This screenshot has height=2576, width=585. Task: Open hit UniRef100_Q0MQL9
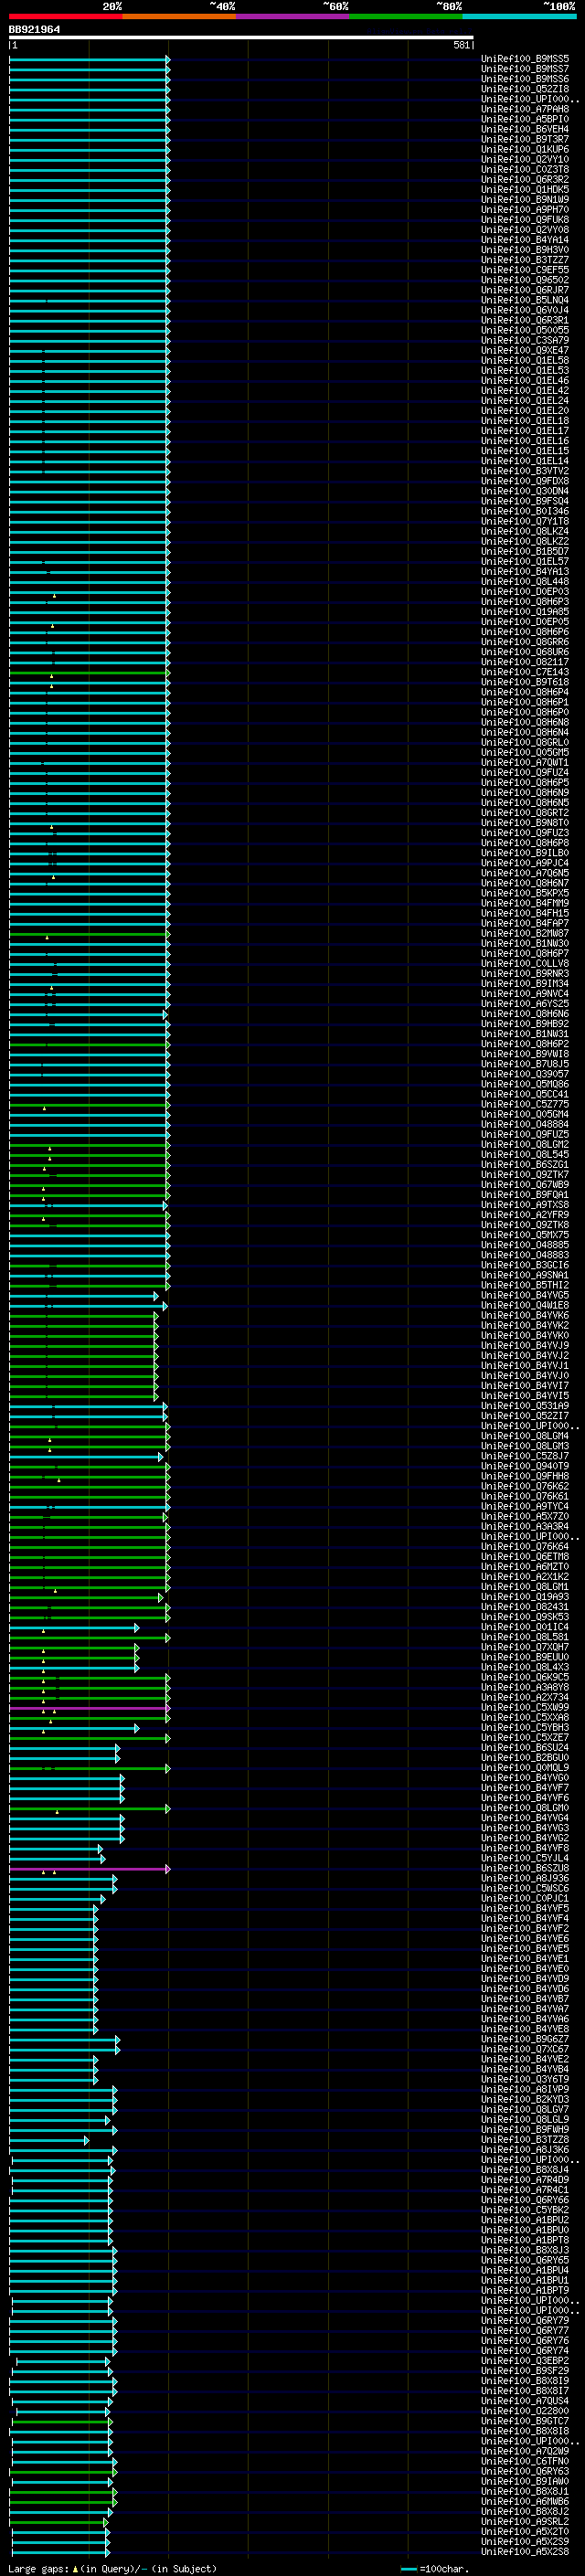point(525,1767)
